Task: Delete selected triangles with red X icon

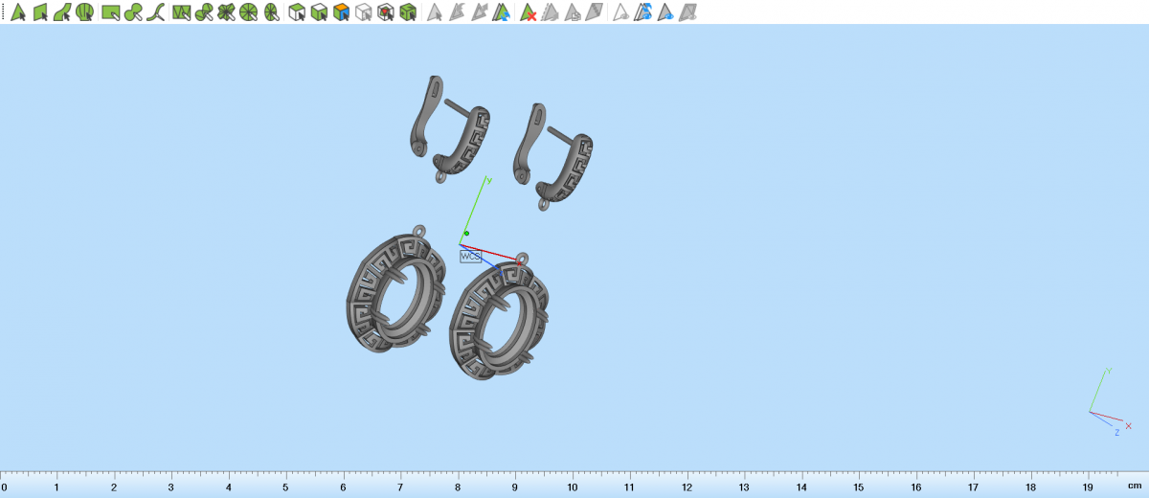Action: [528, 12]
